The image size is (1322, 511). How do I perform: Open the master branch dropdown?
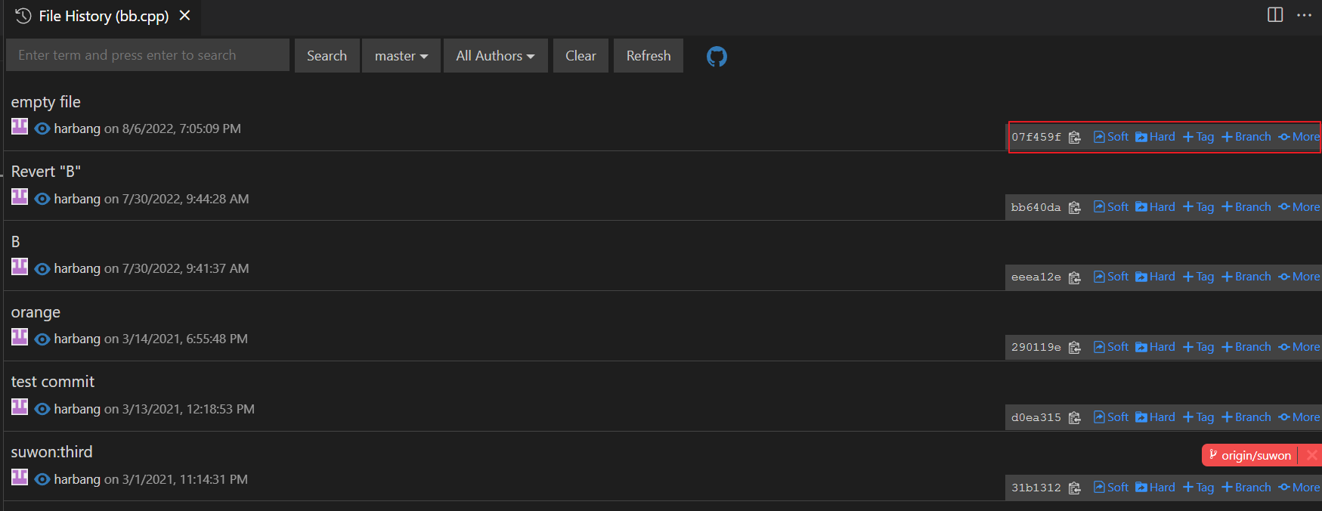pos(401,56)
